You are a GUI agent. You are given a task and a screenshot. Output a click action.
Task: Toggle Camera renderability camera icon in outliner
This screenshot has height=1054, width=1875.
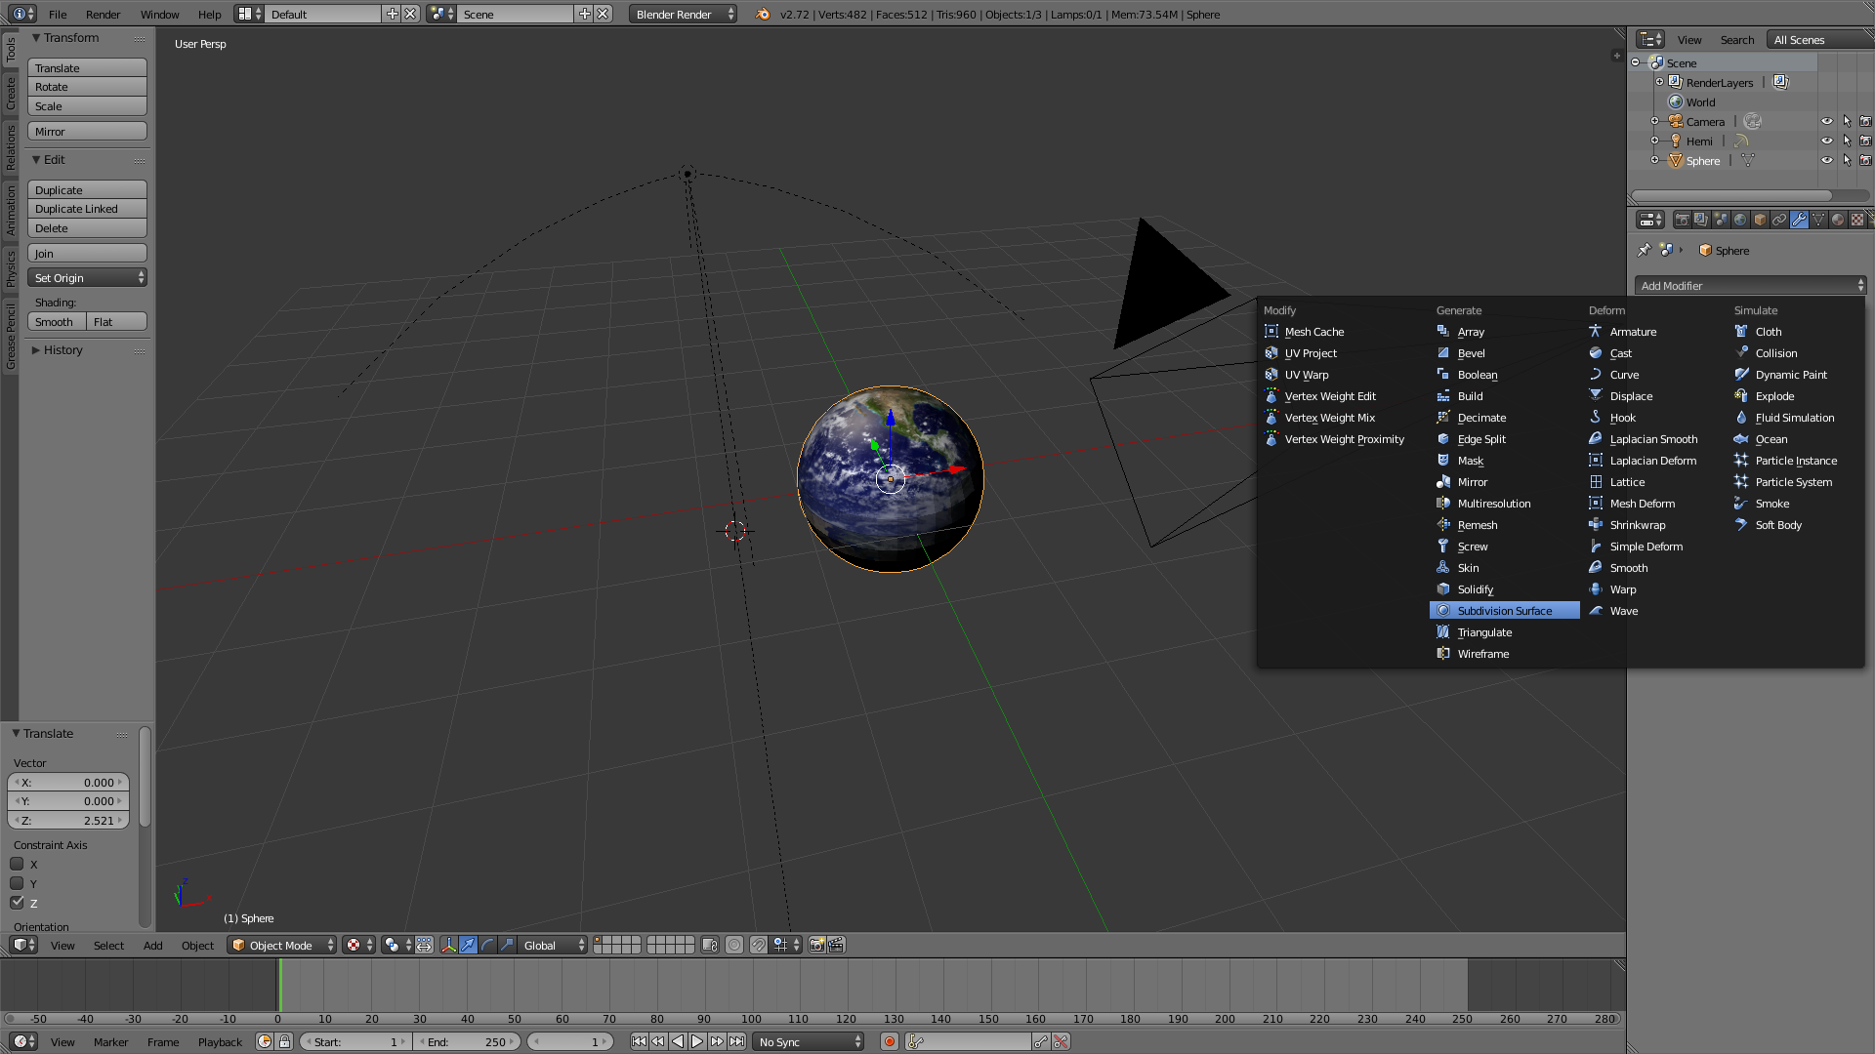[x=1865, y=122]
